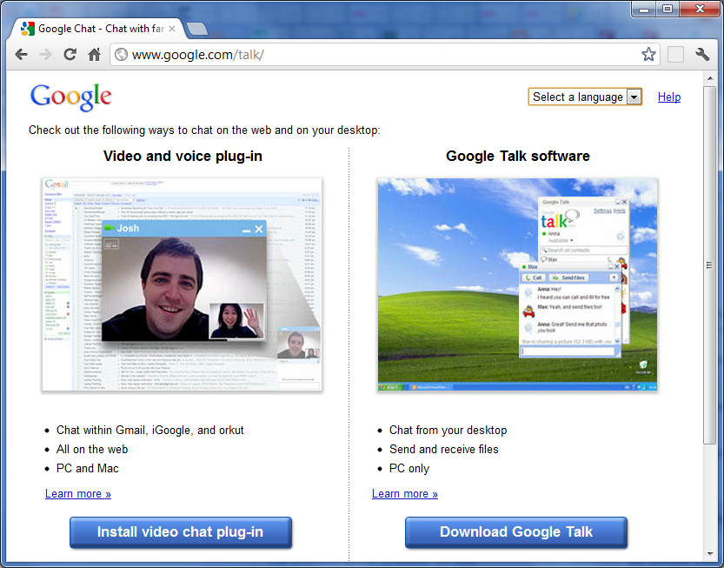Maximize the browser window

point(668,9)
